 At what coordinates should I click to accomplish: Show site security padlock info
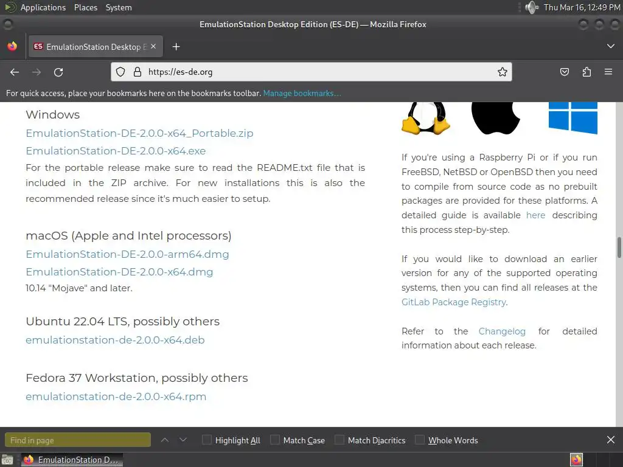(x=137, y=72)
